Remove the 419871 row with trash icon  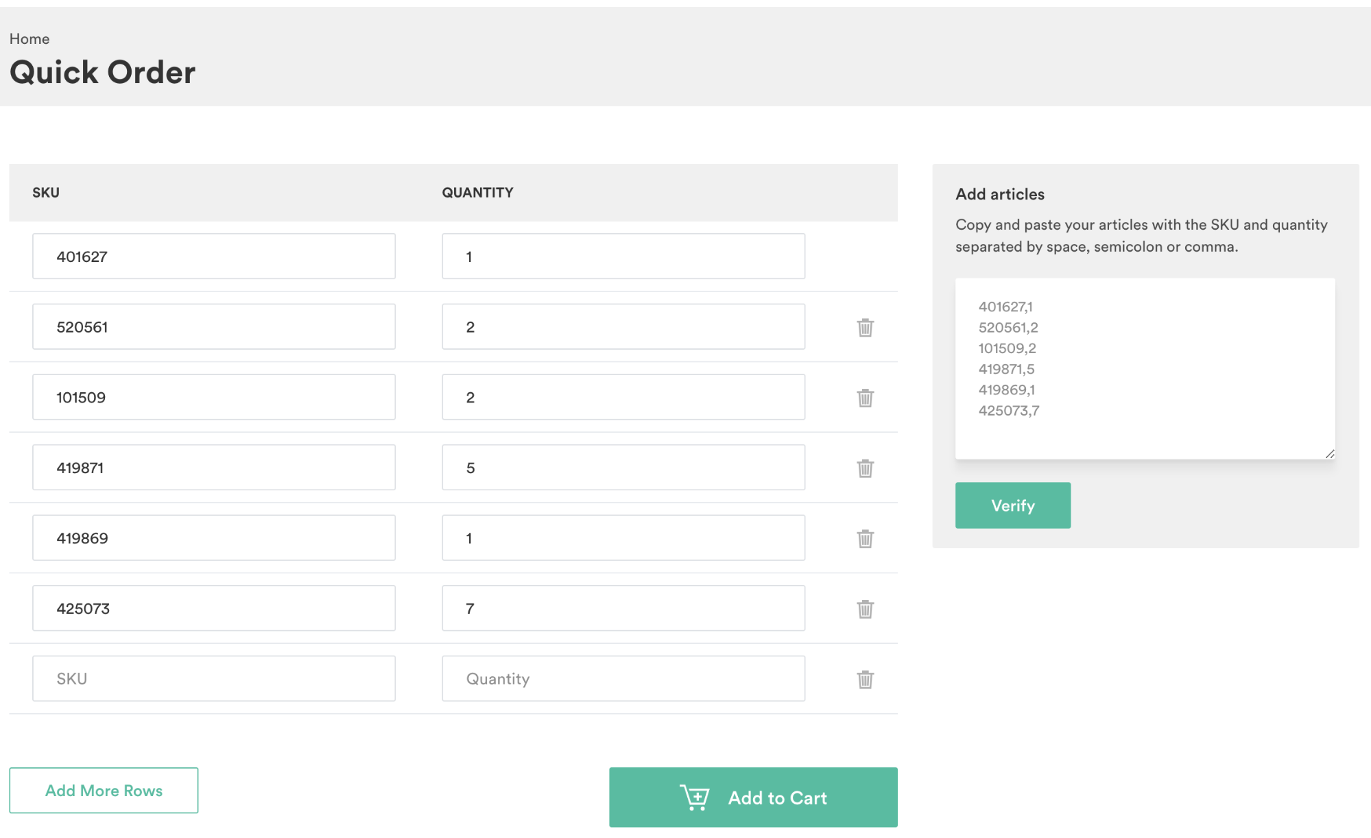click(x=865, y=468)
